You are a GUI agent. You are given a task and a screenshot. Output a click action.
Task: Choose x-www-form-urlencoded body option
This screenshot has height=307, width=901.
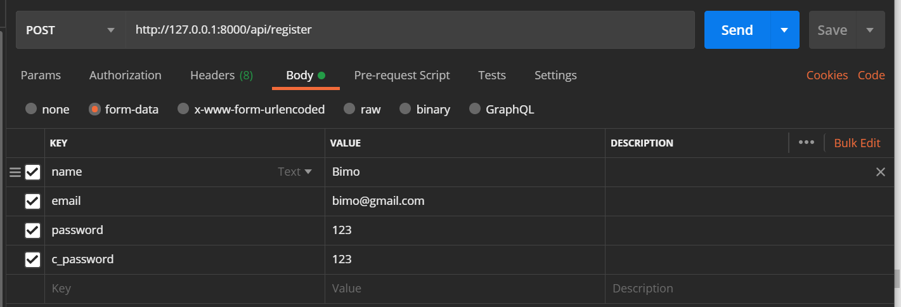(183, 109)
